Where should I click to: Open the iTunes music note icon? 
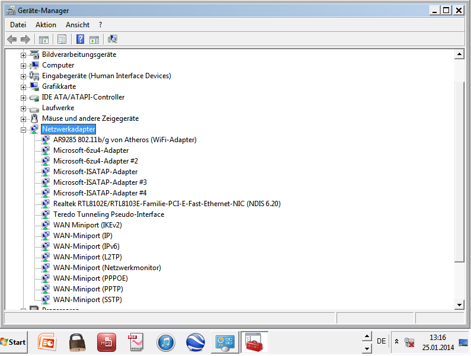point(165,342)
